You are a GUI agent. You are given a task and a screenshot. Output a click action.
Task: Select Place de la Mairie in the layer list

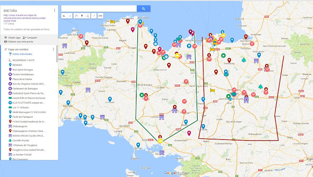coord(22,79)
